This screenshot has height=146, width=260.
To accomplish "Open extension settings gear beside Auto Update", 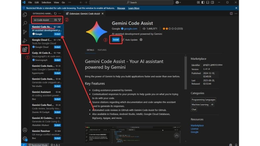I will click(x=141, y=40).
